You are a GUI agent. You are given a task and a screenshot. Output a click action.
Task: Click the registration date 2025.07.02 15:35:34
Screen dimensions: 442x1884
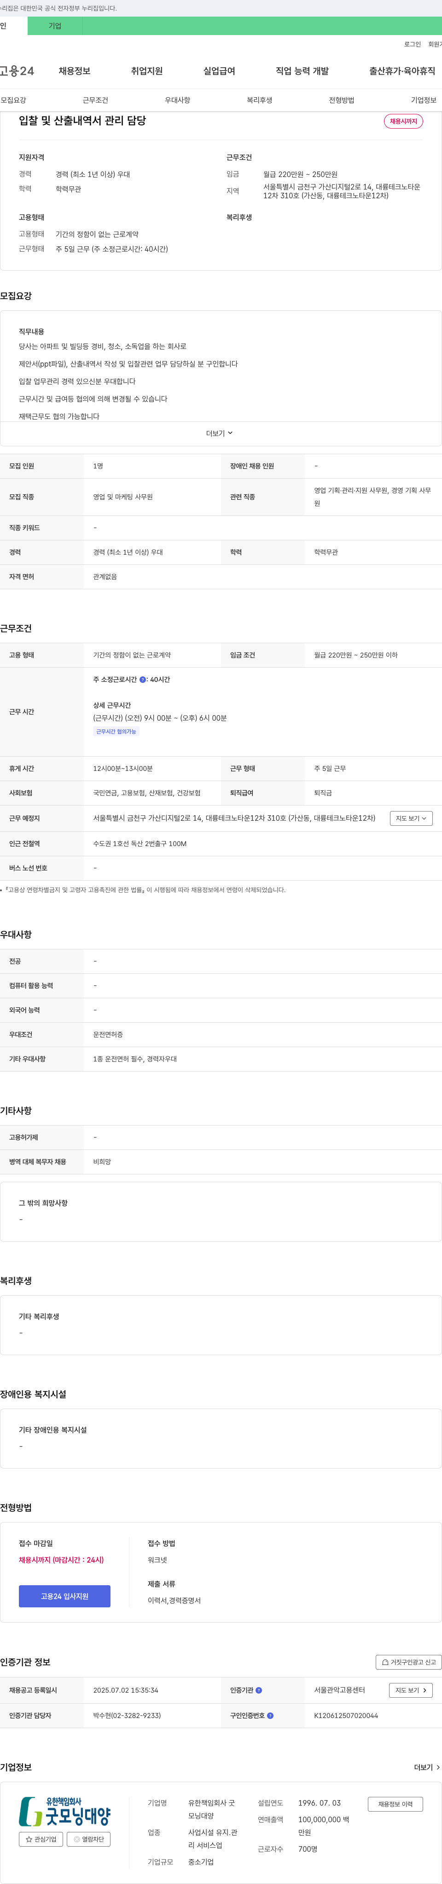point(126,1690)
